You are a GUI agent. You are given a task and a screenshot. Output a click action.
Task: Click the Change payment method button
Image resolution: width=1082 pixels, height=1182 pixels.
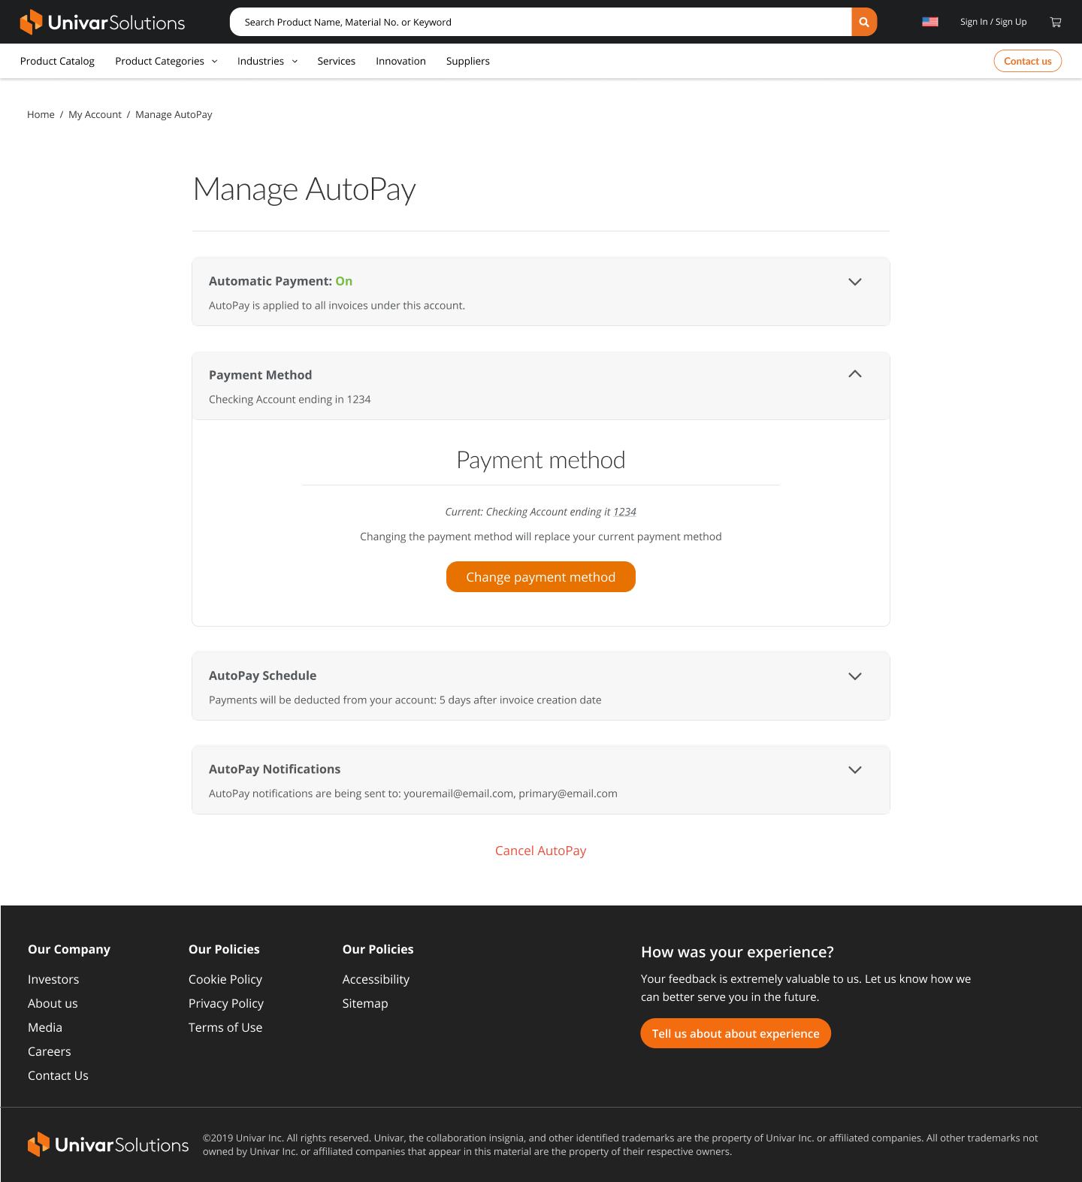(541, 577)
